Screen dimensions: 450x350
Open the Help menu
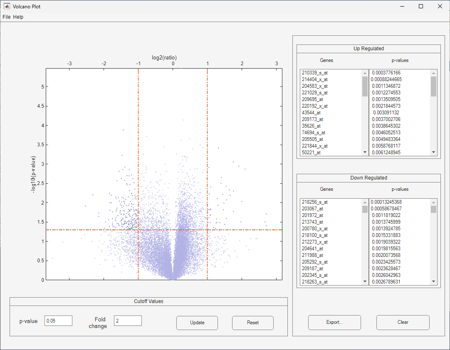(18, 17)
